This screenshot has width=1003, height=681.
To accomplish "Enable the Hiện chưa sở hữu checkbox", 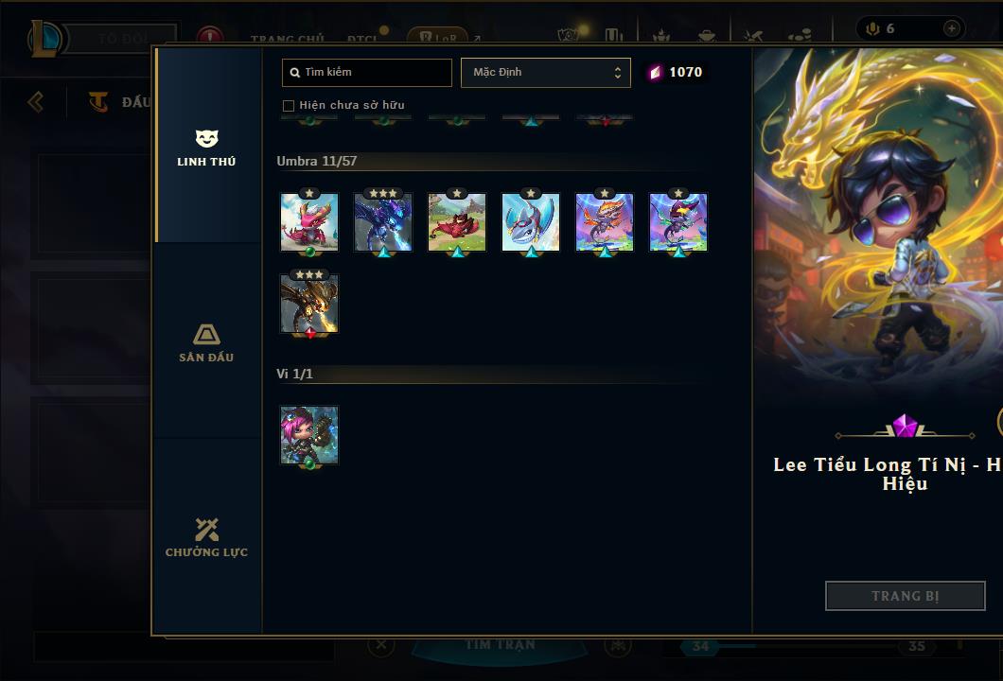I will [x=289, y=106].
